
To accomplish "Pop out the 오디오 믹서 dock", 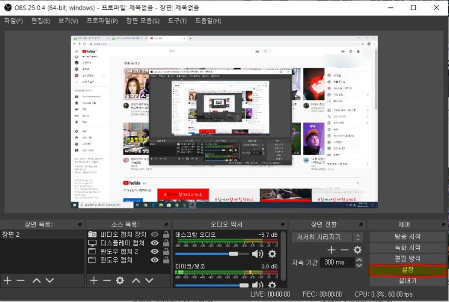I will tap(283, 225).
